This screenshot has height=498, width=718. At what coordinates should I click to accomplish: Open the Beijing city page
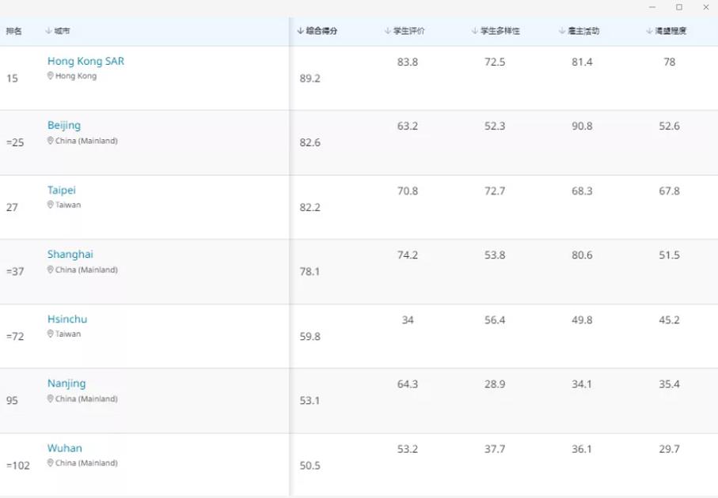[64, 126]
